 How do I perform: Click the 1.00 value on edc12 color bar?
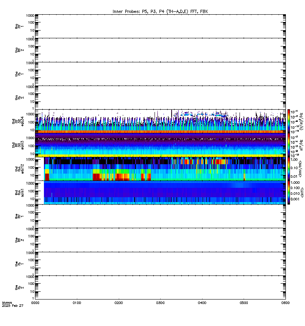[x=294, y=160]
